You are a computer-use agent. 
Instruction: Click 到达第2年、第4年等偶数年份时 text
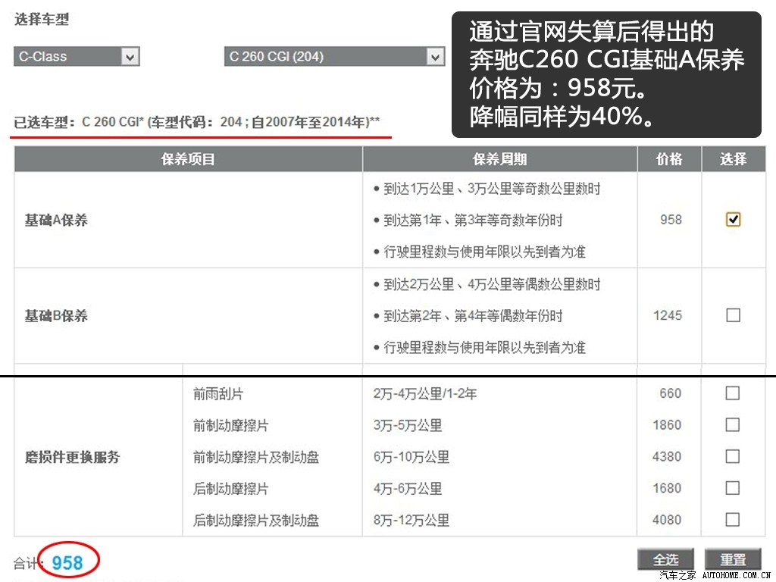click(473, 316)
